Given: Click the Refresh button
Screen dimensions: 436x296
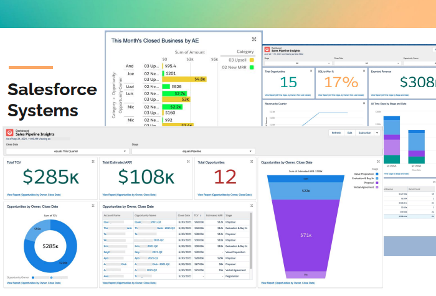Looking at the screenshot, I should coord(336,132).
